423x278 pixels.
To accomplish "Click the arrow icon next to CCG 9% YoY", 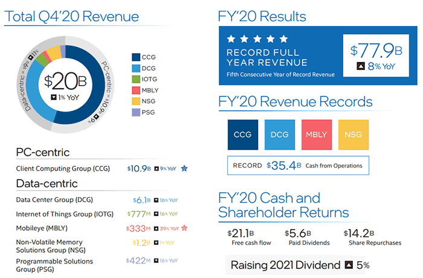I will pos(156,169).
